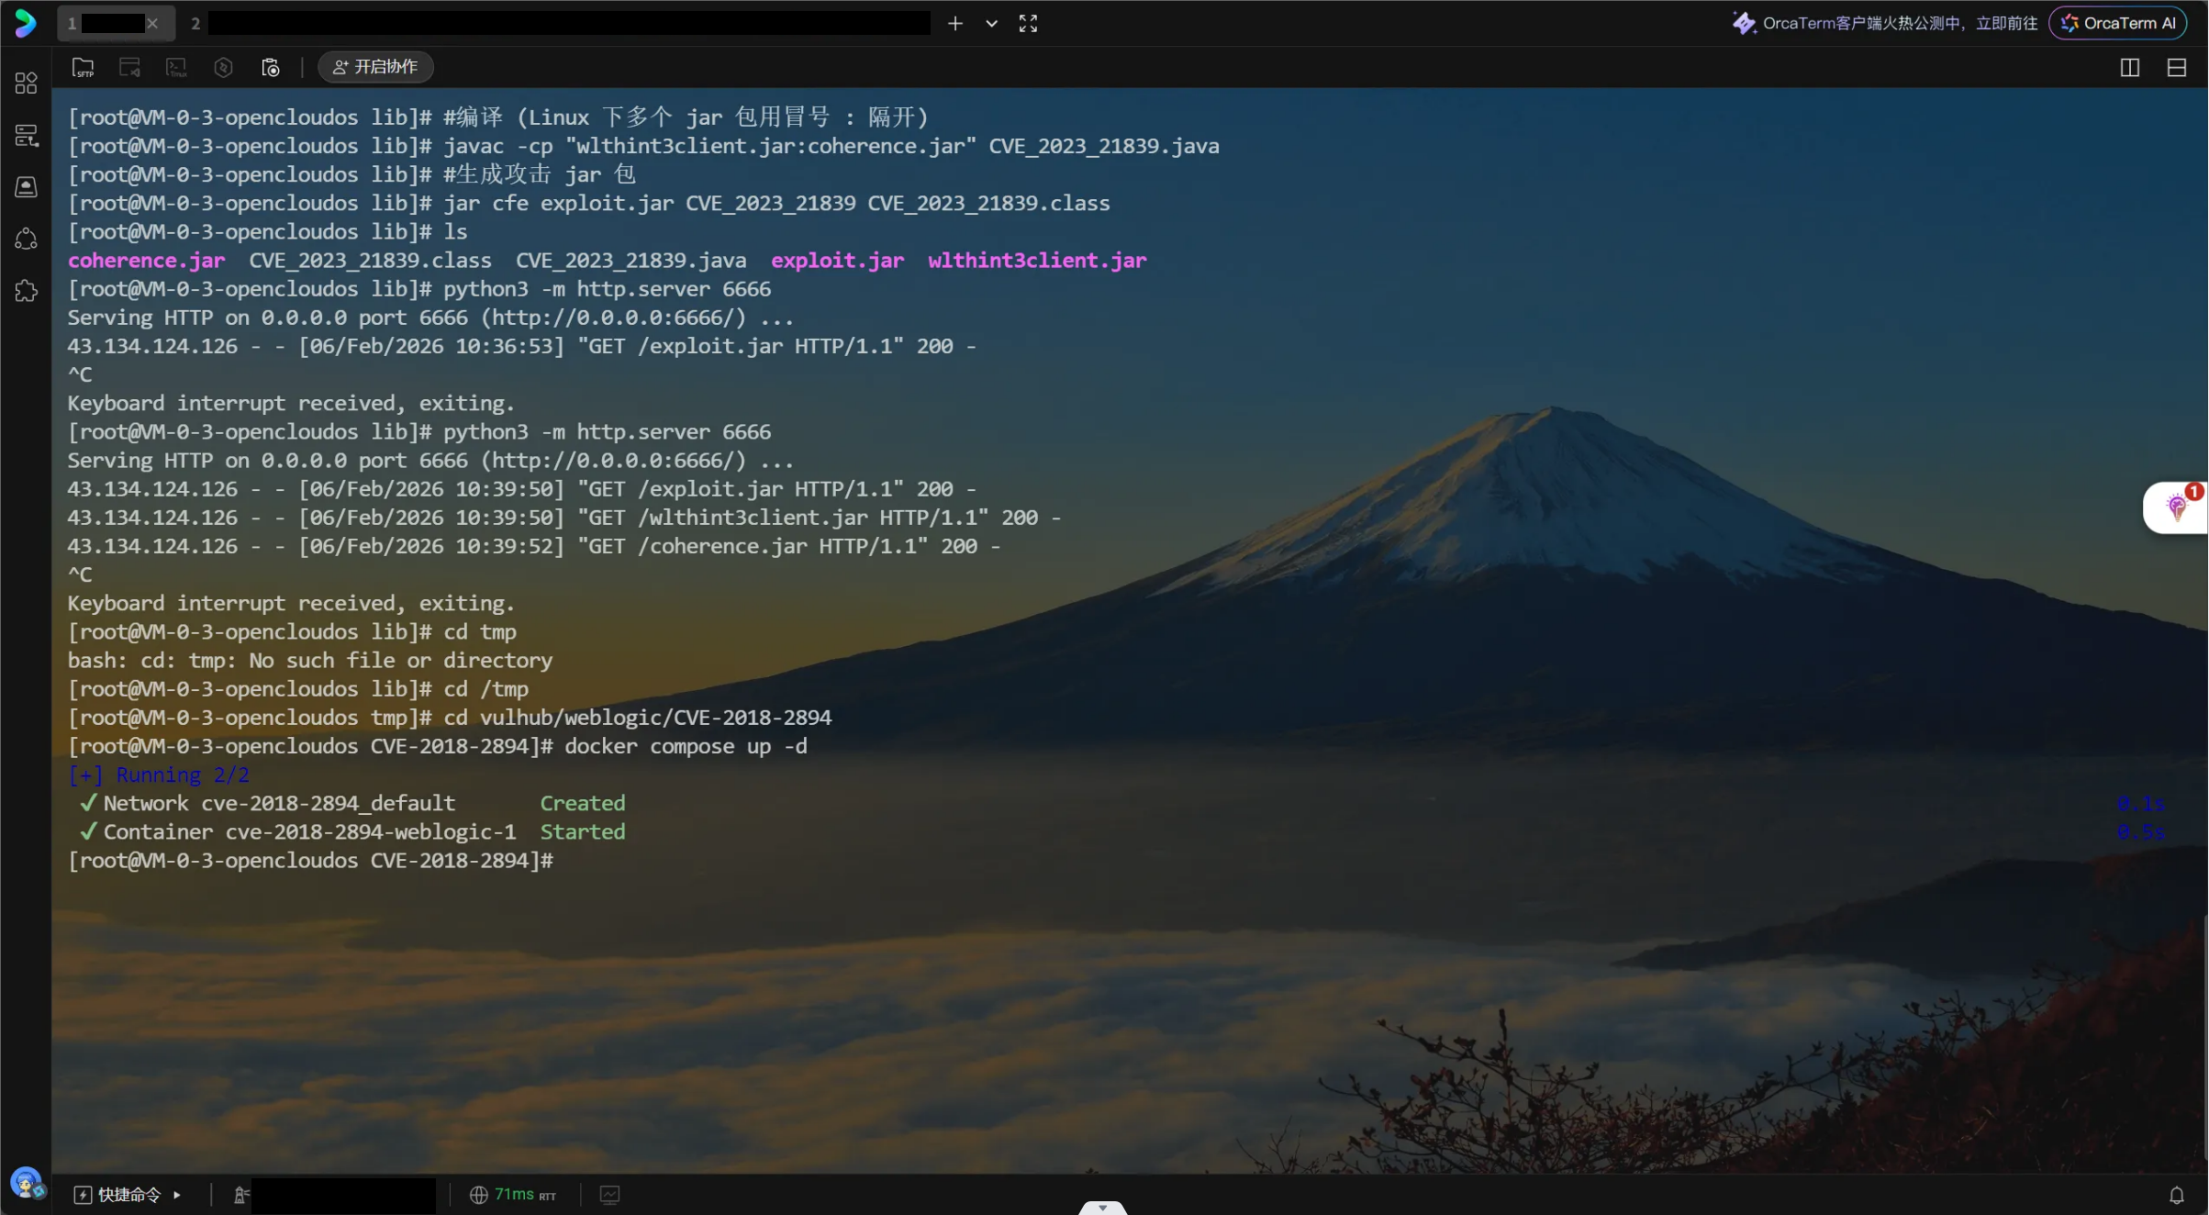Click the green 'Started' status text
This screenshot has width=2209, height=1215.
click(582, 832)
